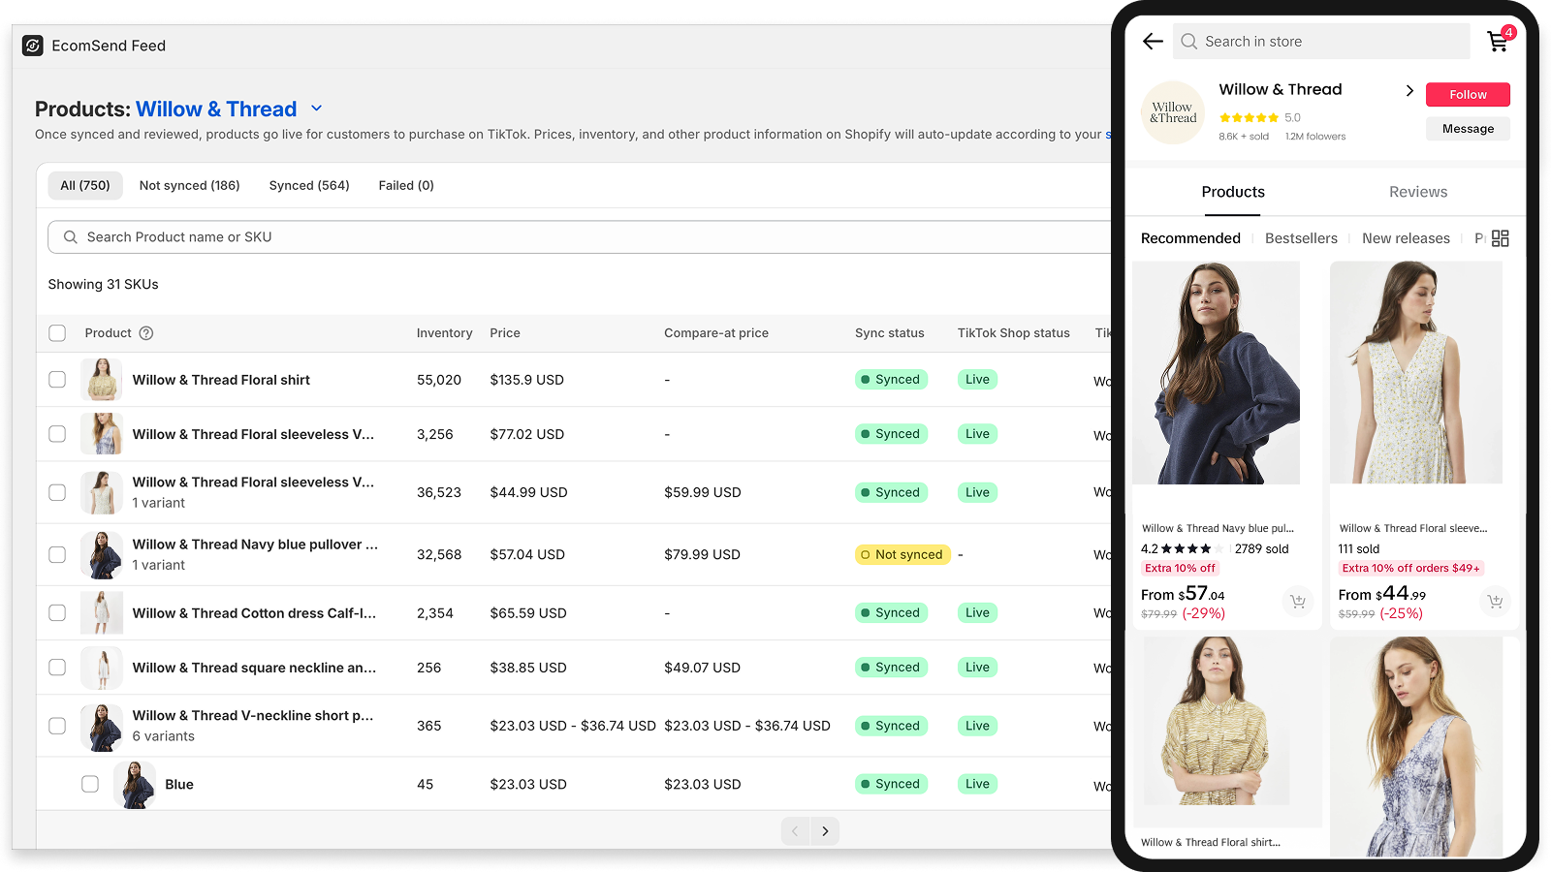The height and width of the screenshot is (872, 1551).
Task: Click the Sync status column header
Action: [889, 333]
